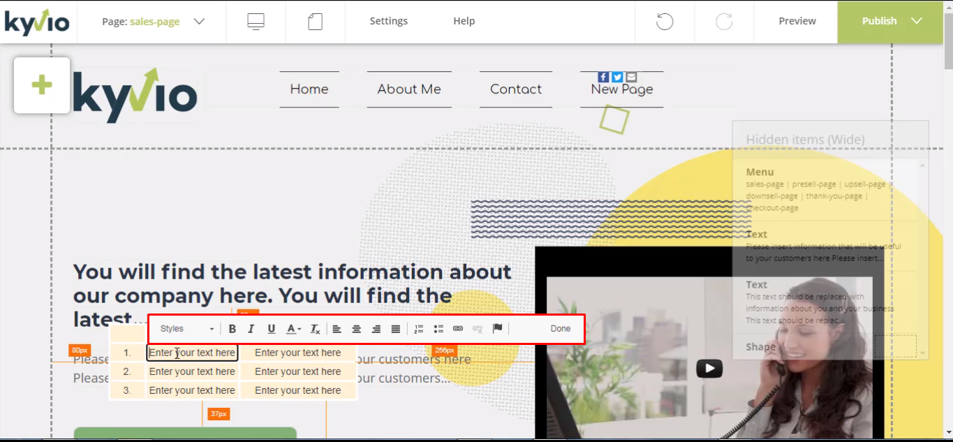Switch to mobile view icon
Image resolution: width=953 pixels, height=442 pixels.
[x=316, y=22]
